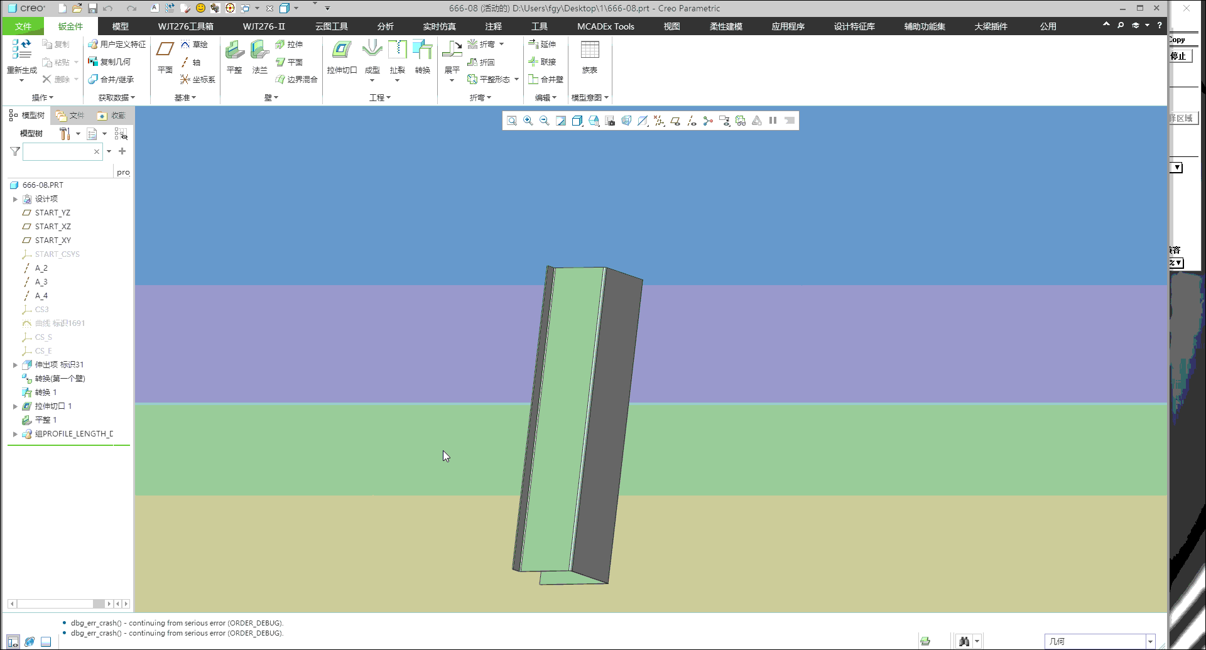
Task: Click the Axis (轴) datum tool
Action: click(191, 62)
